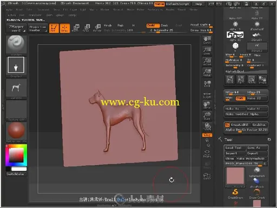Click Flip V icon in Alpha palette
The image size is (277, 208).
click(x=241, y=80)
